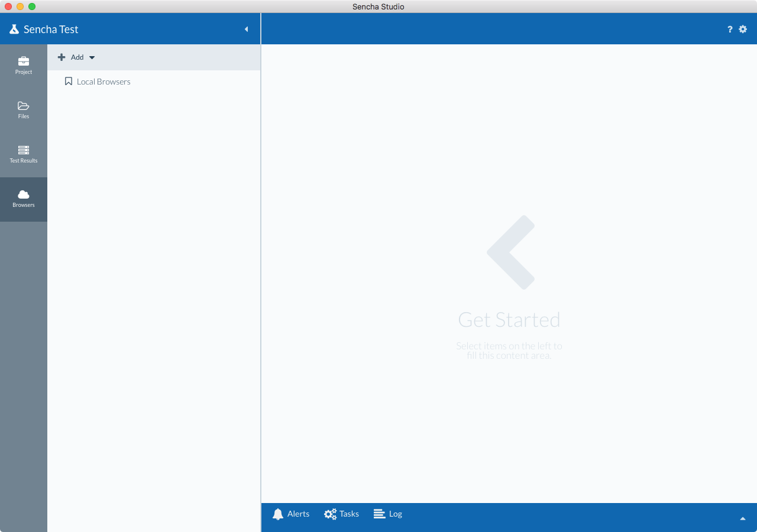
Task: Open help with the question mark icon
Action: coord(730,29)
